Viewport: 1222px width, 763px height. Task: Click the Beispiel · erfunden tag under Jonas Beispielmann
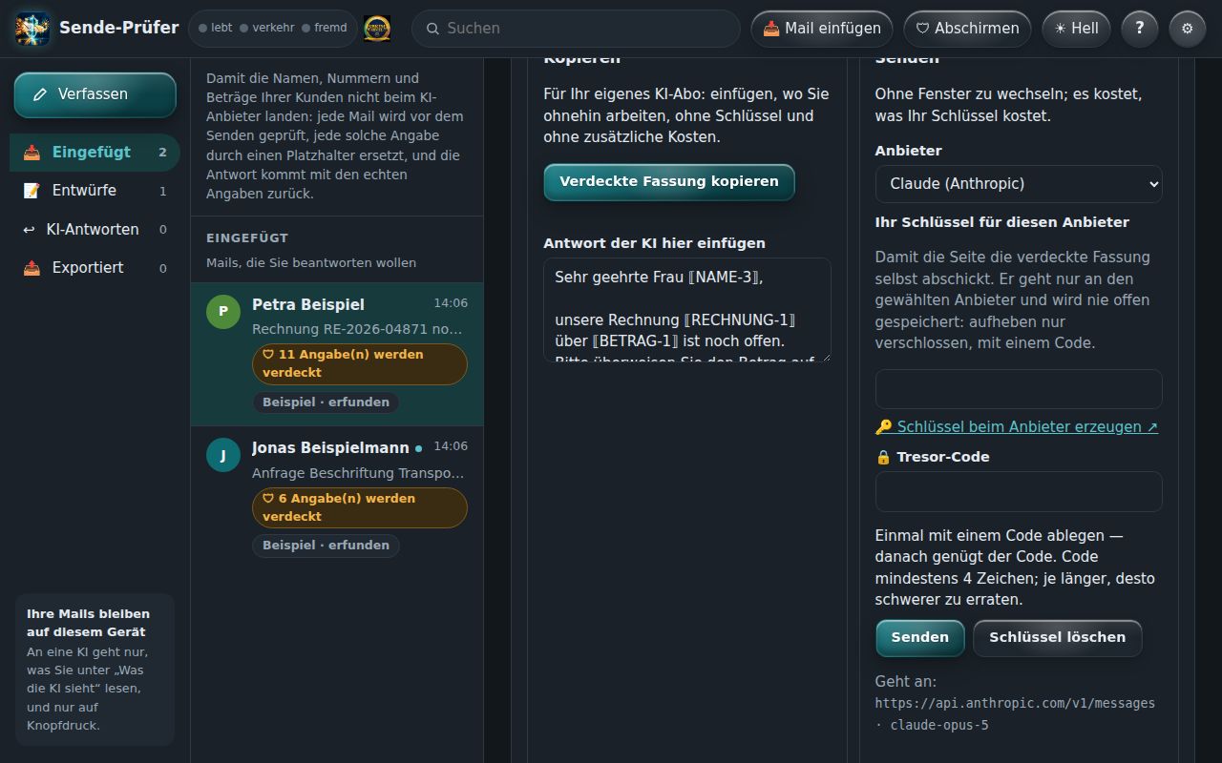tap(326, 546)
